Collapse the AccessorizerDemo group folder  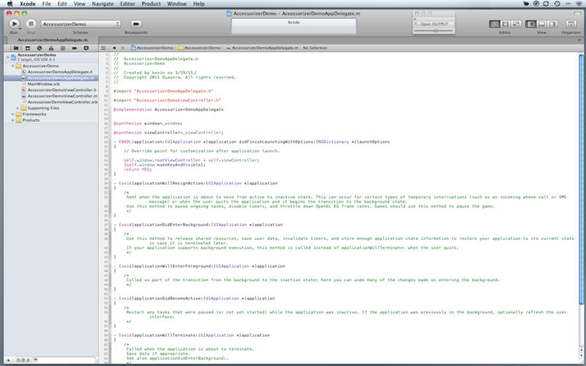coord(12,66)
